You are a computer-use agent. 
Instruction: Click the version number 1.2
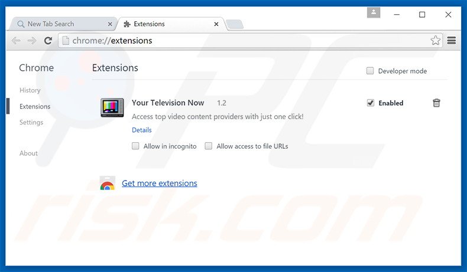click(x=222, y=103)
